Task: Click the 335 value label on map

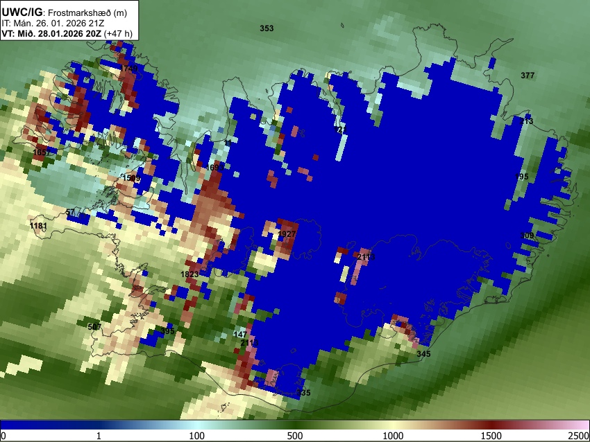Action: coord(303,393)
